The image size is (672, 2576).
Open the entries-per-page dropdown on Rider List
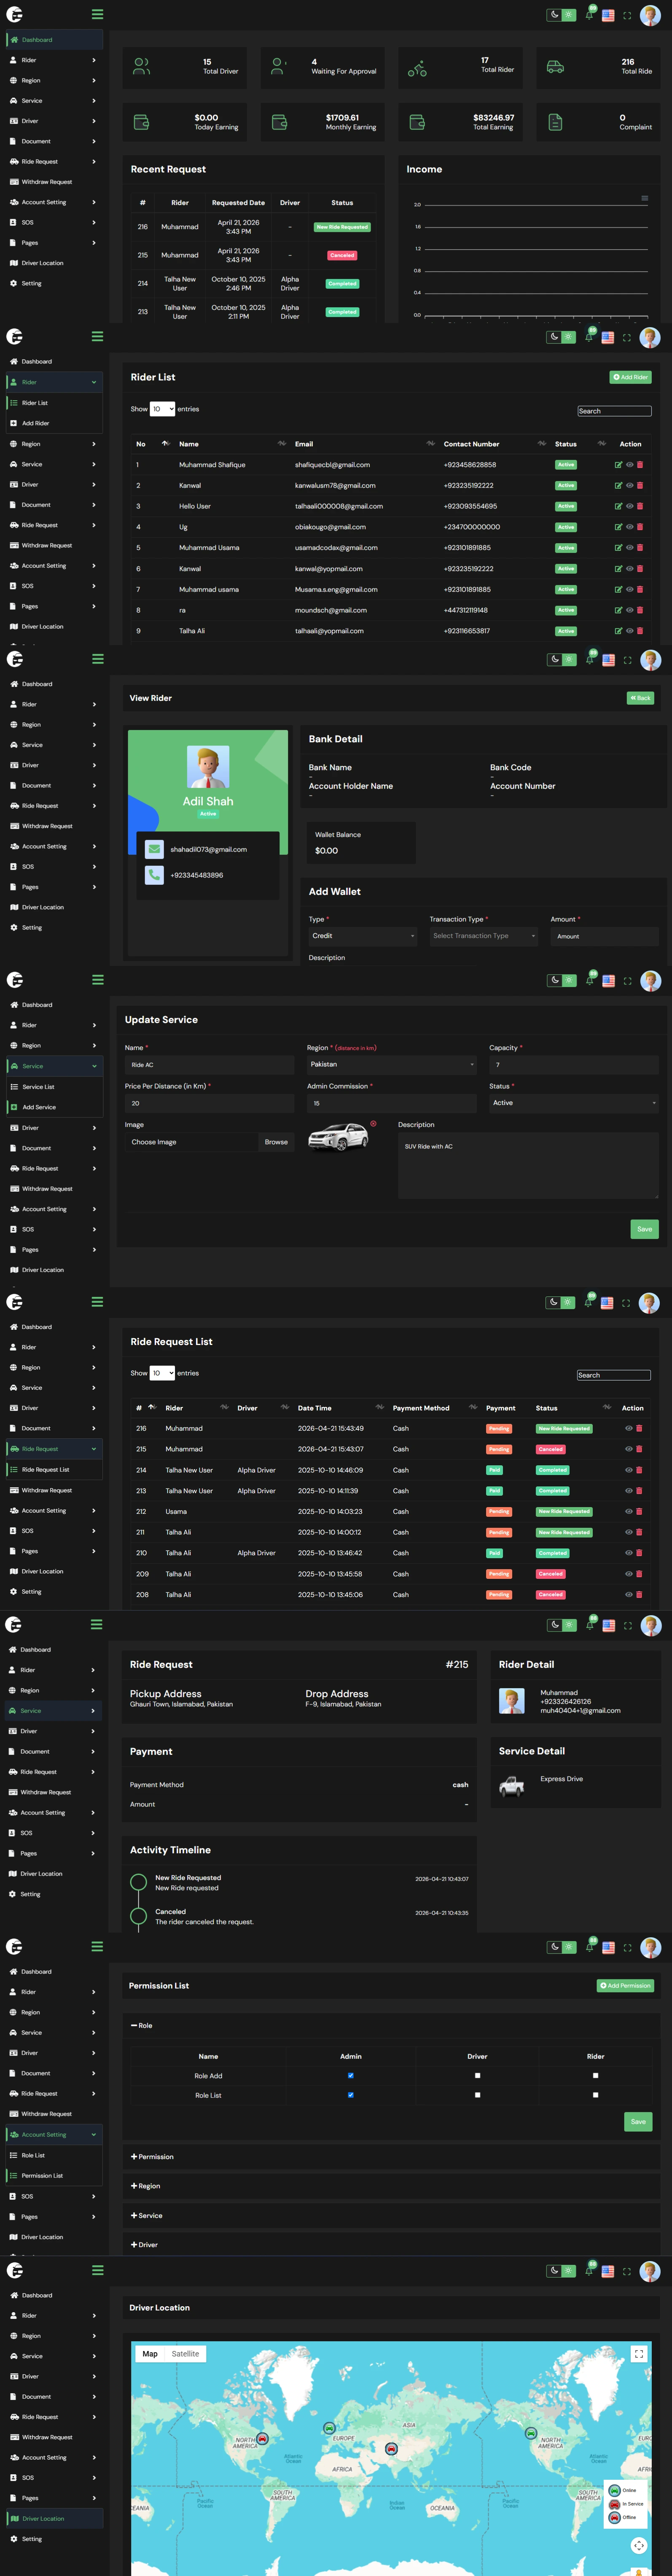pos(163,409)
